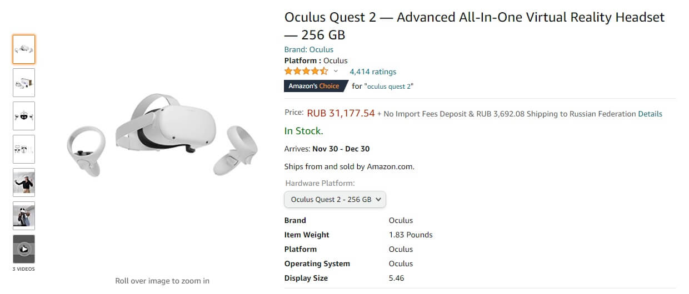Image resolution: width=689 pixels, height=294 pixels.
Task: Click the orange star rating icons
Action: pyautogui.click(x=306, y=72)
